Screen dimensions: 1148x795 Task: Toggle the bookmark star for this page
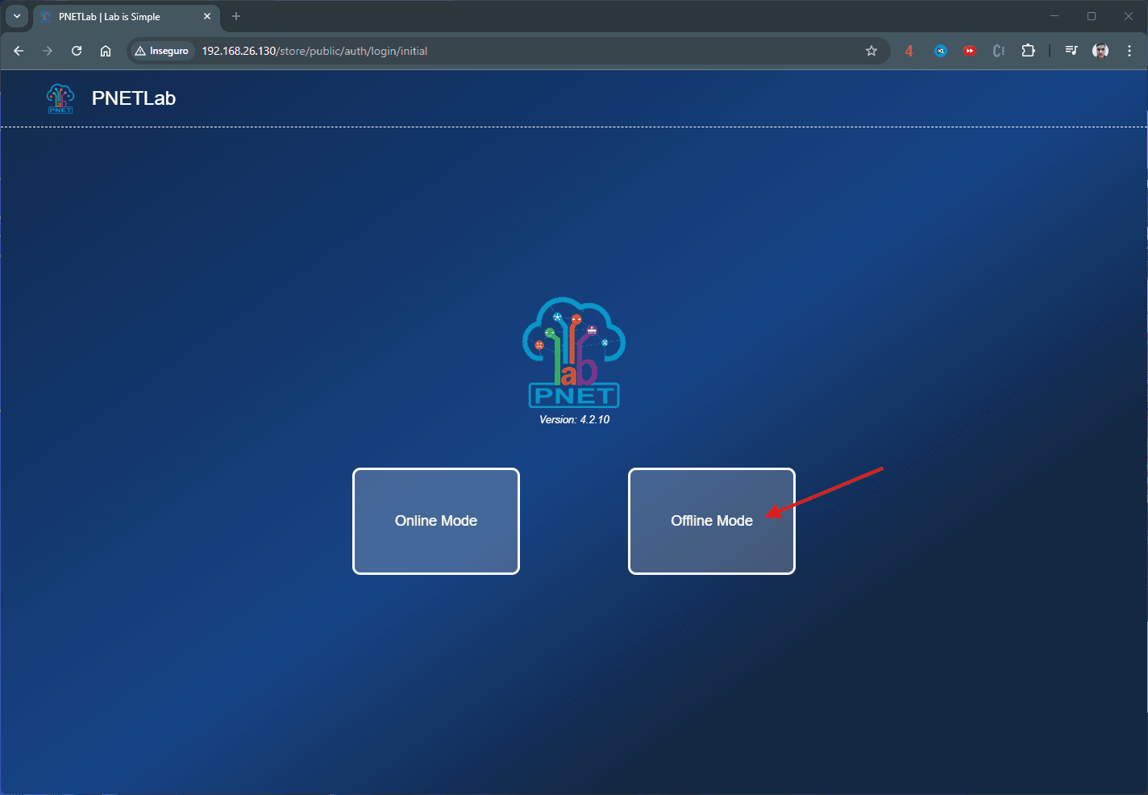(x=871, y=50)
